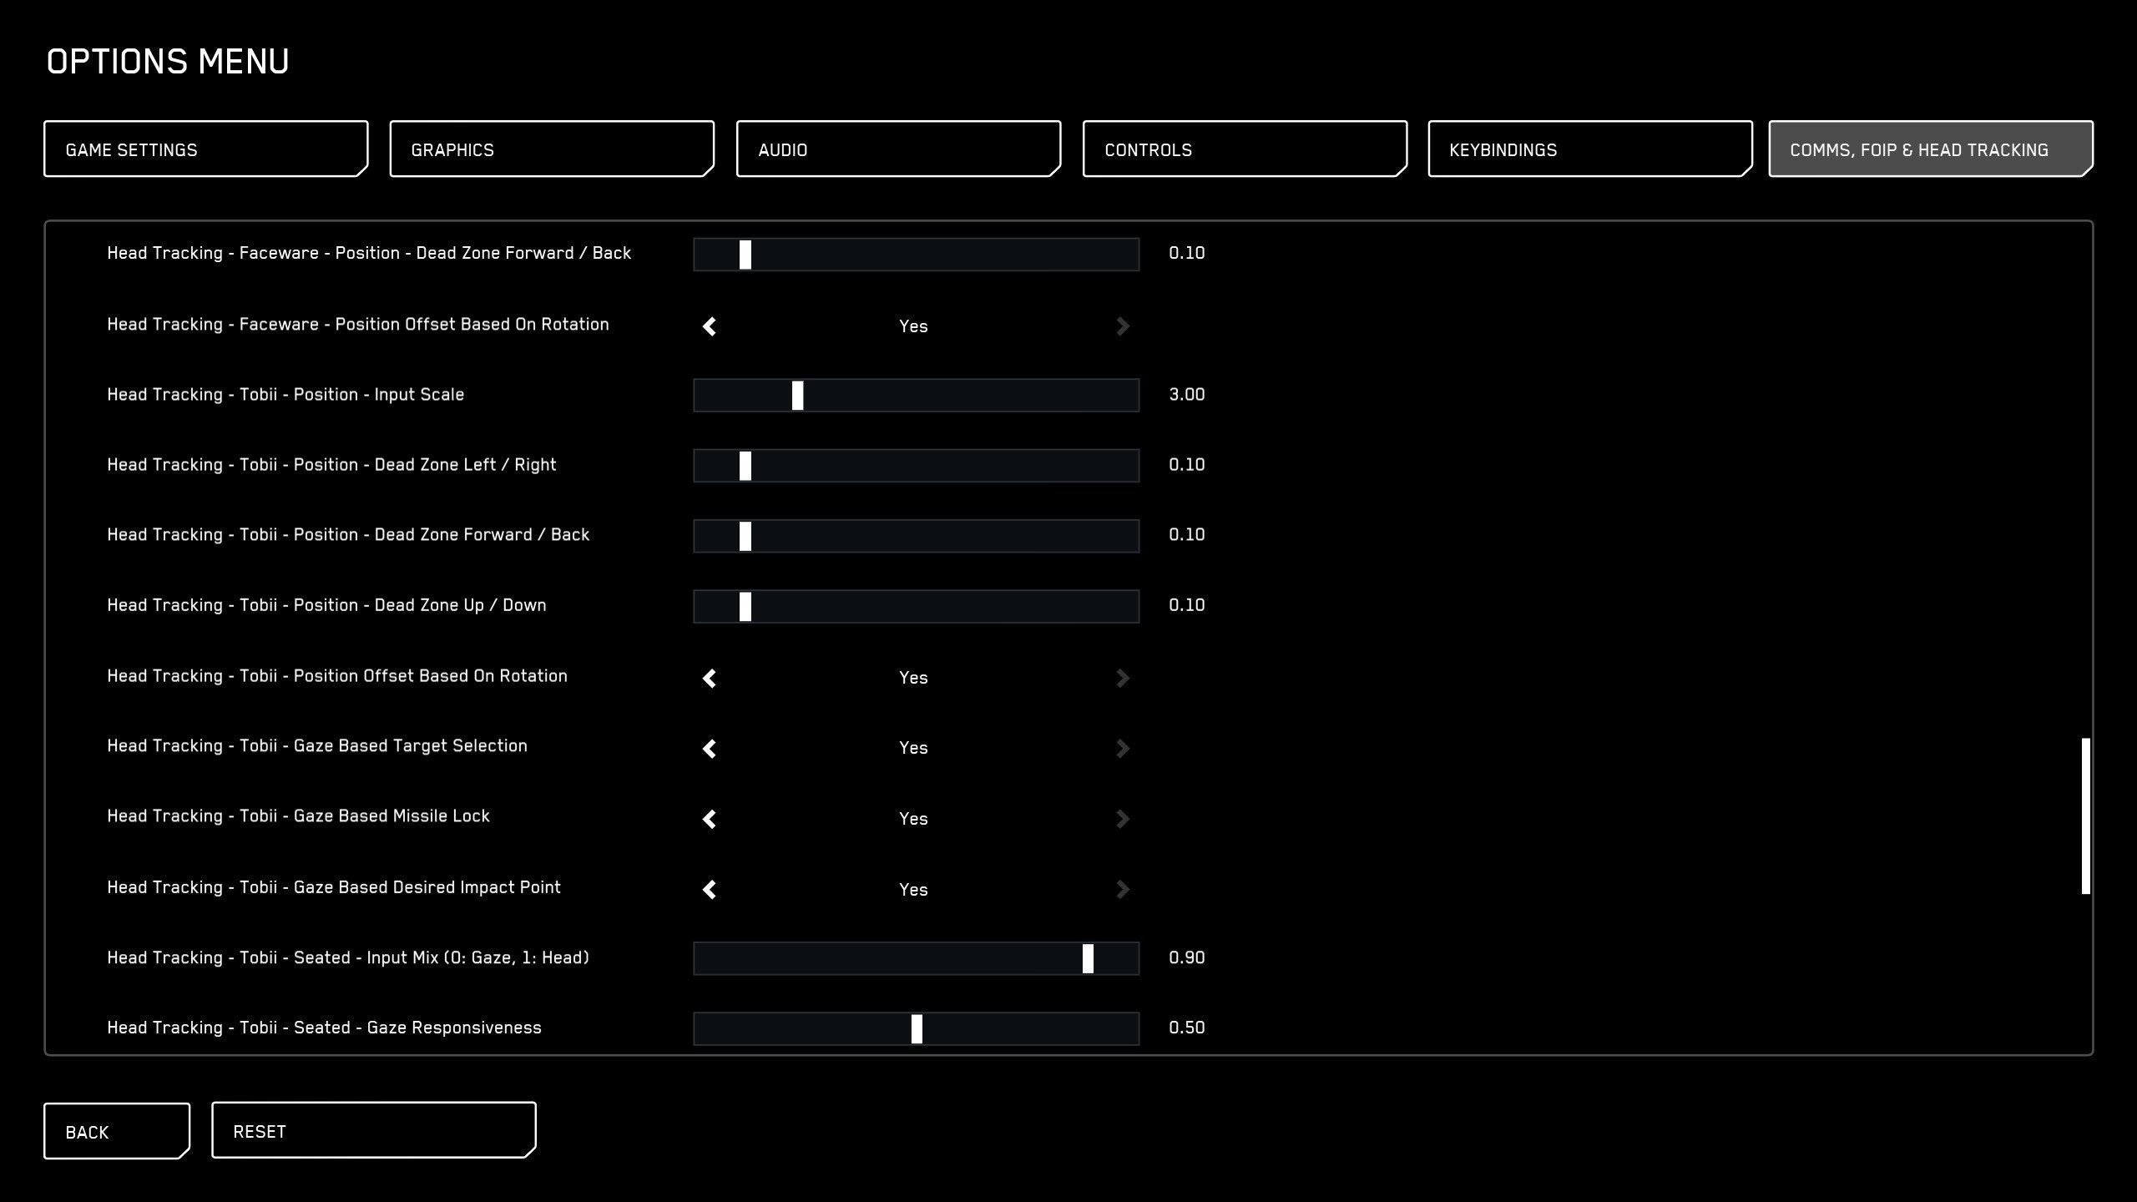Select Comms, FOIP & Head Tracking tab

[x=1931, y=149]
